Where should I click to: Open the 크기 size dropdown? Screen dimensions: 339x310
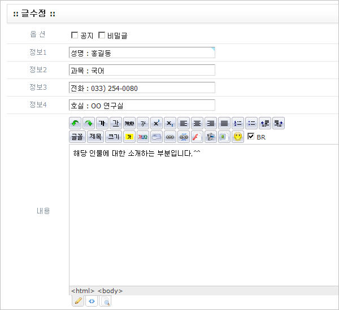[114, 137]
